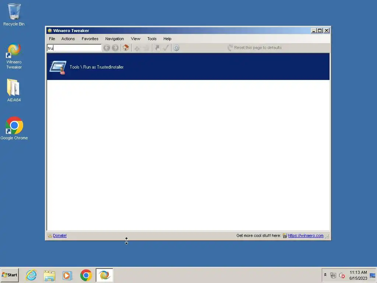Image resolution: width=377 pixels, height=283 pixels.
Task: Click the Back navigation arrow in toolbar
Action: pyautogui.click(x=107, y=48)
